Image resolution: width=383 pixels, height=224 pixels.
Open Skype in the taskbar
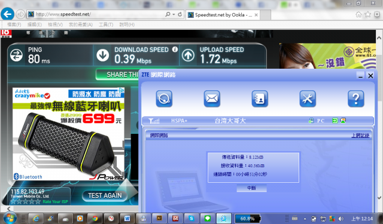(191, 219)
